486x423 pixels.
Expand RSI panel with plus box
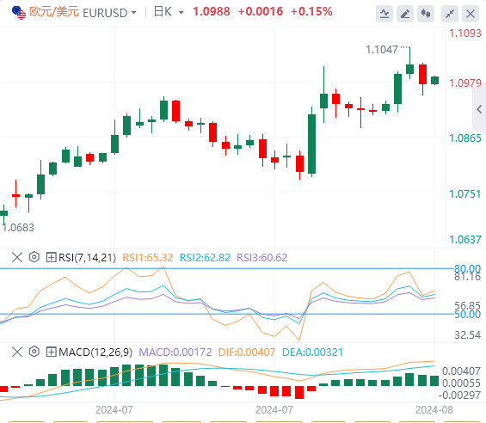[51, 257]
